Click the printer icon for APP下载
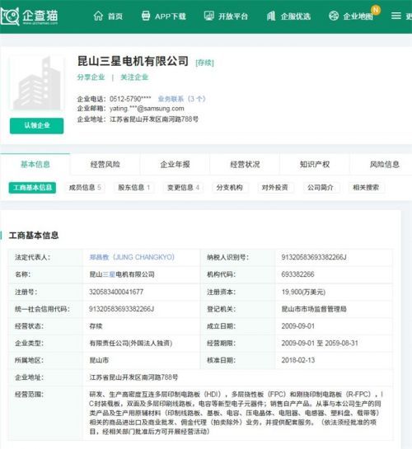This screenshot has height=449, width=412. (x=146, y=16)
